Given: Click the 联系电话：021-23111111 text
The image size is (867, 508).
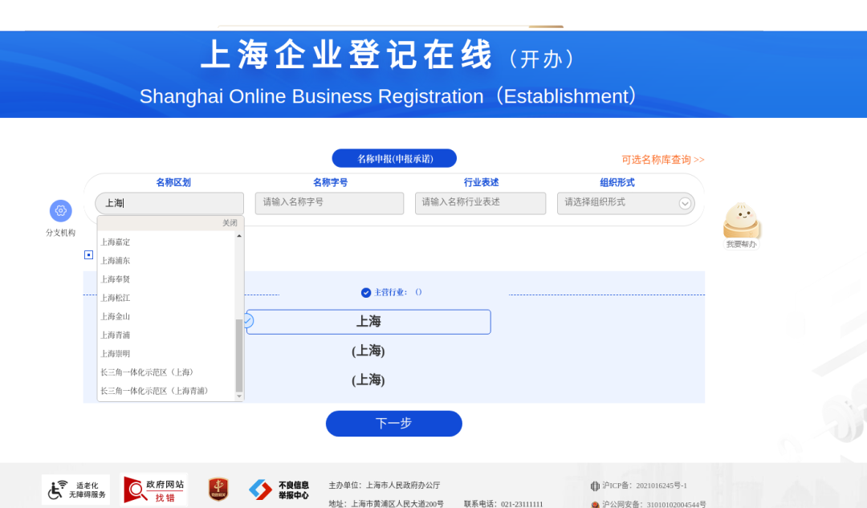Looking at the screenshot, I should point(503,504).
